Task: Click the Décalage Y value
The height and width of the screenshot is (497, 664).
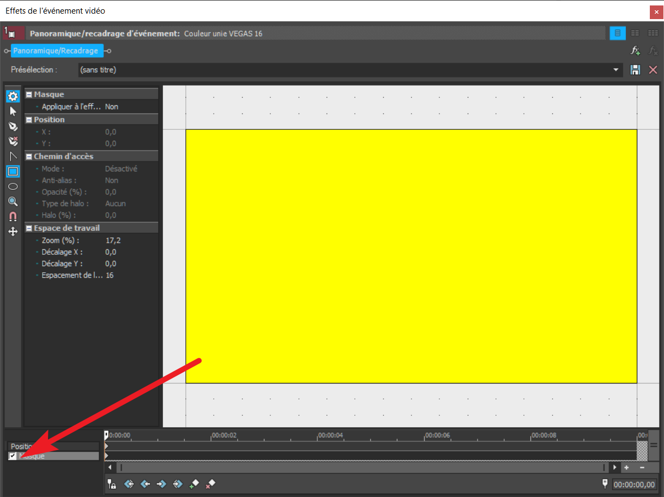Action: (x=111, y=264)
